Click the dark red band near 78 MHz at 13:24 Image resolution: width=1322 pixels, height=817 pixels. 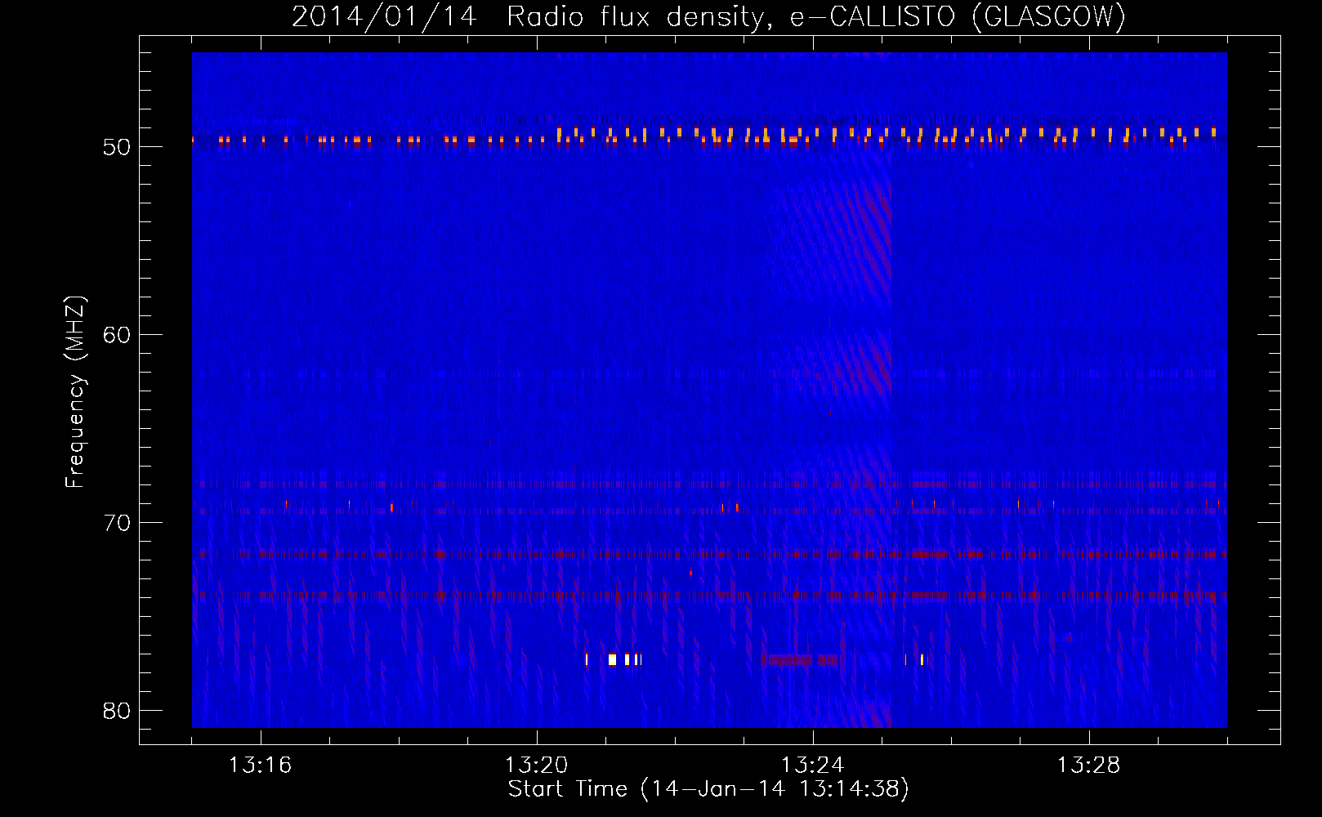point(800,659)
